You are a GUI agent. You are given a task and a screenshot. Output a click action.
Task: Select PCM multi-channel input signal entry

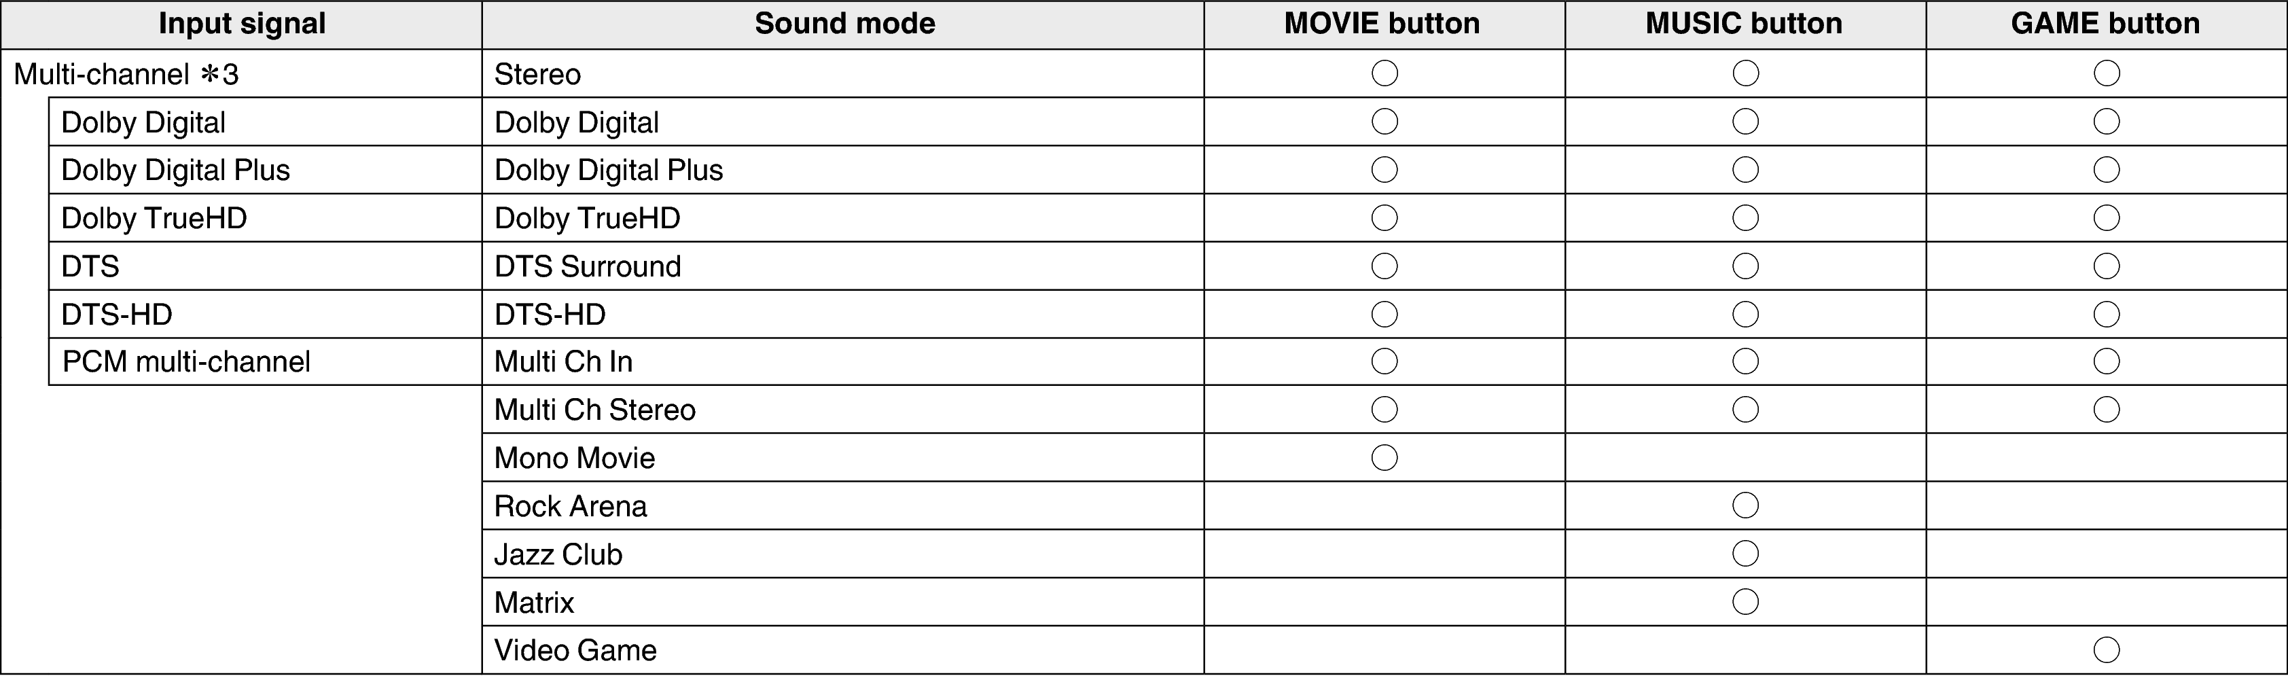185,361
